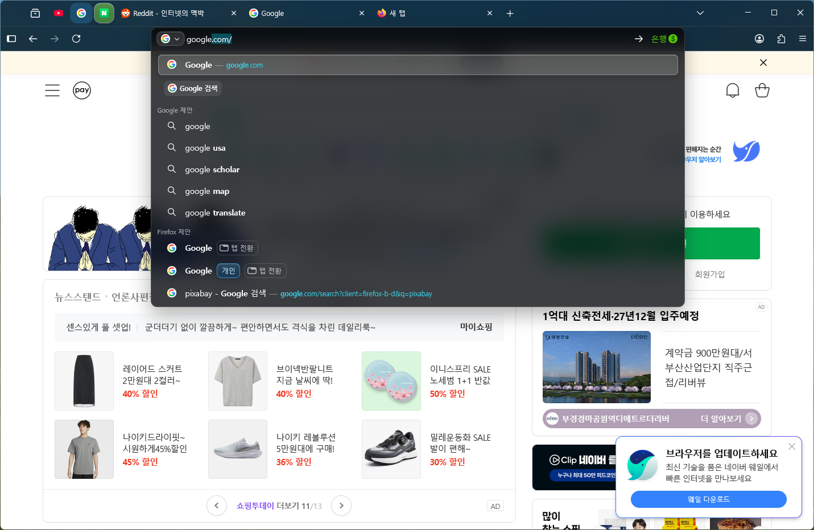Image resolution: width=814 pixels, height=530 pixels.
Task: Close the yellow notification banner
Action: [x=763, y=63]
